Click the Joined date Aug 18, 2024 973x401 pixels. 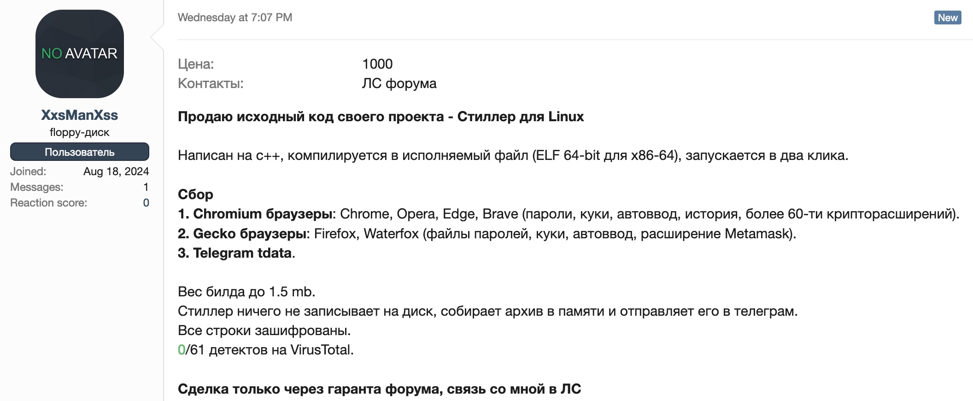tap(116, 171)
